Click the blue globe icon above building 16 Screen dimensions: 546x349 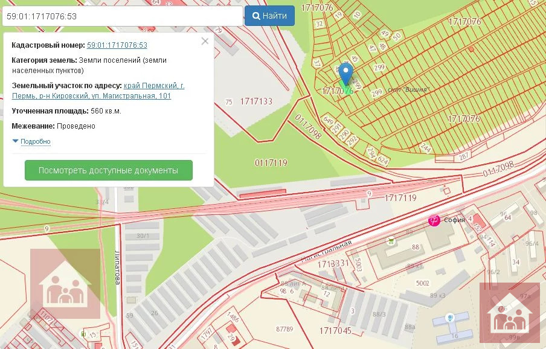(449, 318)
